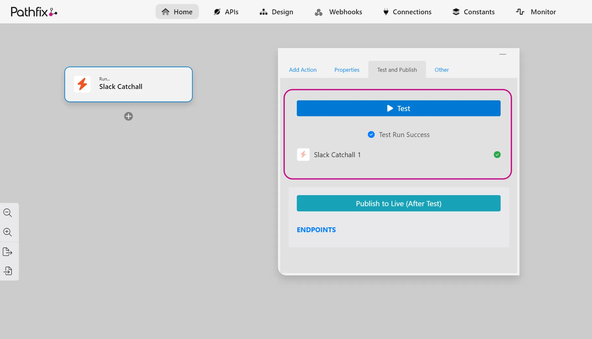Open the Design page
592x339 pixels.
(x=276, y=12)
